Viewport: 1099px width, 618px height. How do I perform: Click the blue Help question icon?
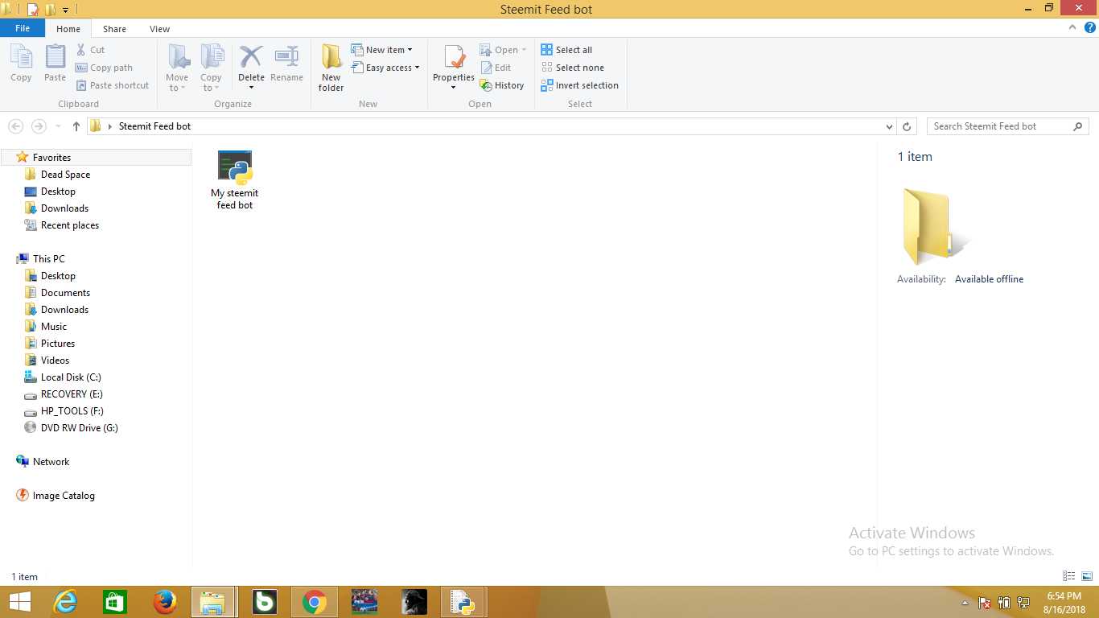[x=1090, y=27]
